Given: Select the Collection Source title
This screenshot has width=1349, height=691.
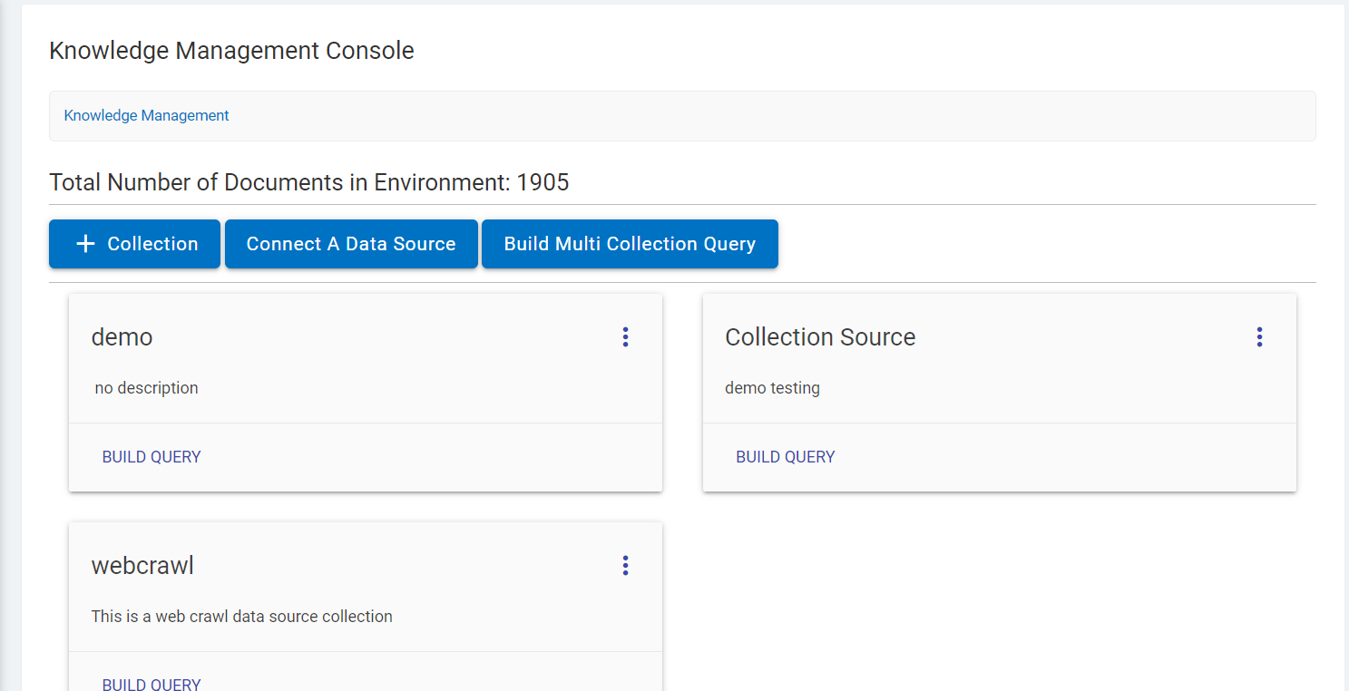Looking at the screenshot, I should (x=820, y=337).
